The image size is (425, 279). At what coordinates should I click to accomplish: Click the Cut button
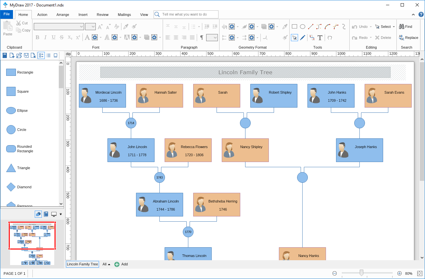(x=22, y=23)
